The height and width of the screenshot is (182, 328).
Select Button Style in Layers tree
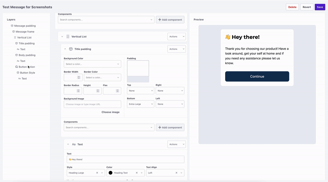(x=28, y=73)
